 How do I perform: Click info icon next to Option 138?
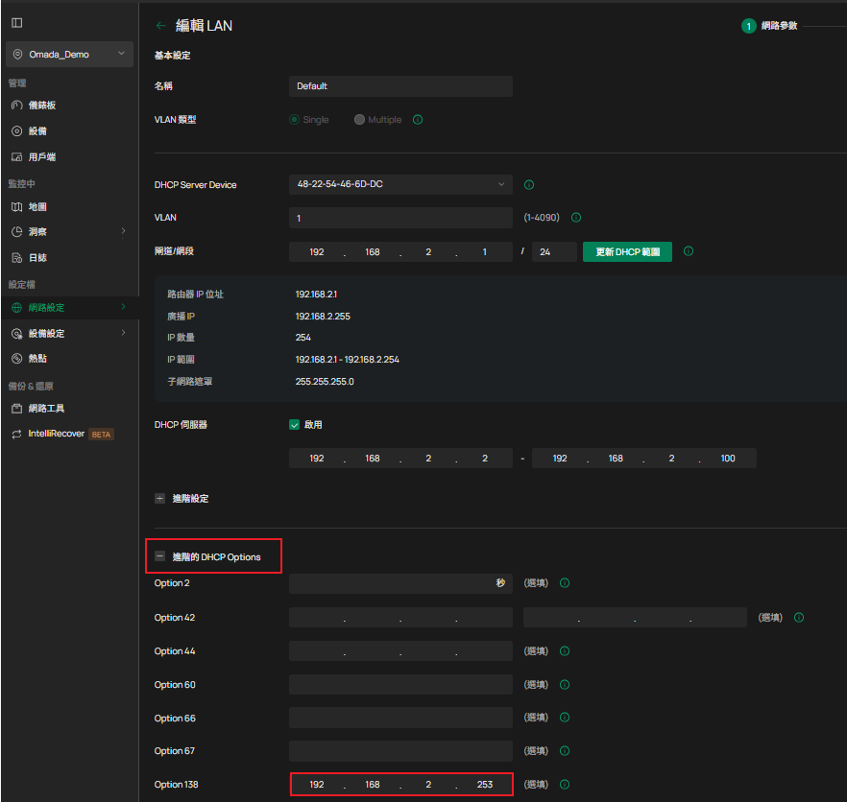(x=565, y=785)
